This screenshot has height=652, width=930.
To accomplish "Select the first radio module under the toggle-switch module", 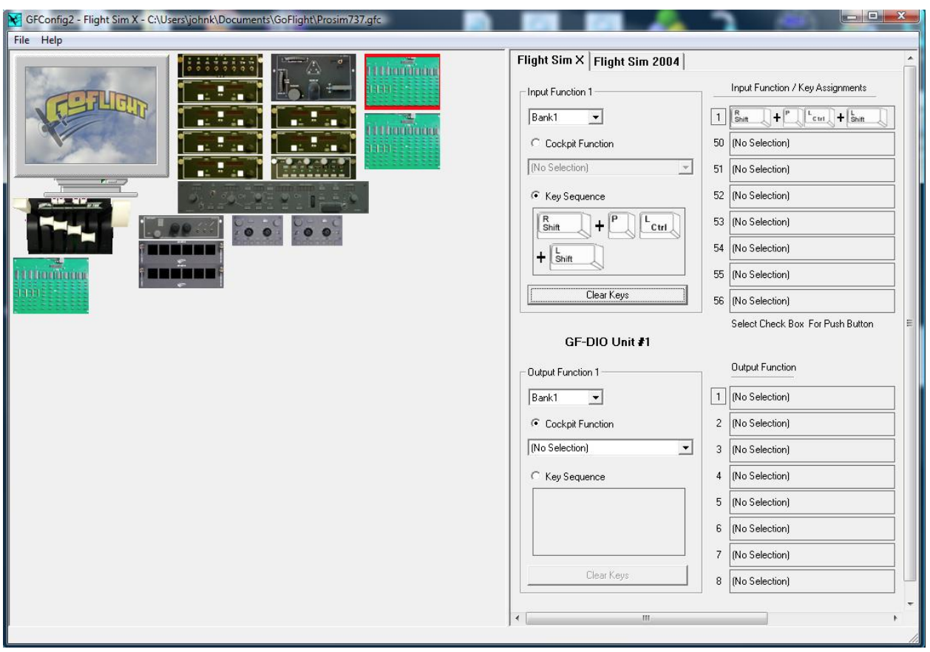I will (x=220, y=92).
